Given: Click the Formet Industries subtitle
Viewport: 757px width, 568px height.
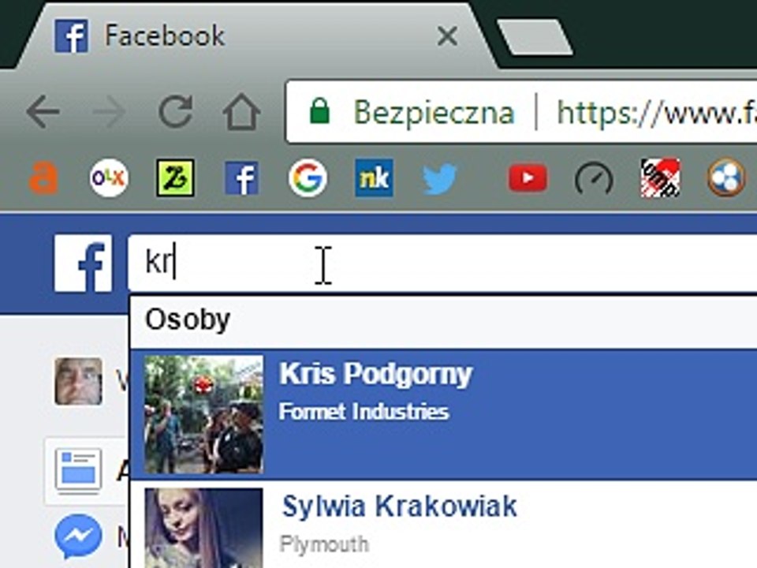Looking at the screenshot, I should [364, 412].
